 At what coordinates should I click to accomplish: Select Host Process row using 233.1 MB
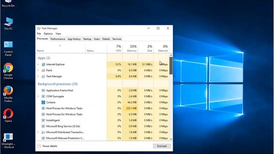click(103, 108)
